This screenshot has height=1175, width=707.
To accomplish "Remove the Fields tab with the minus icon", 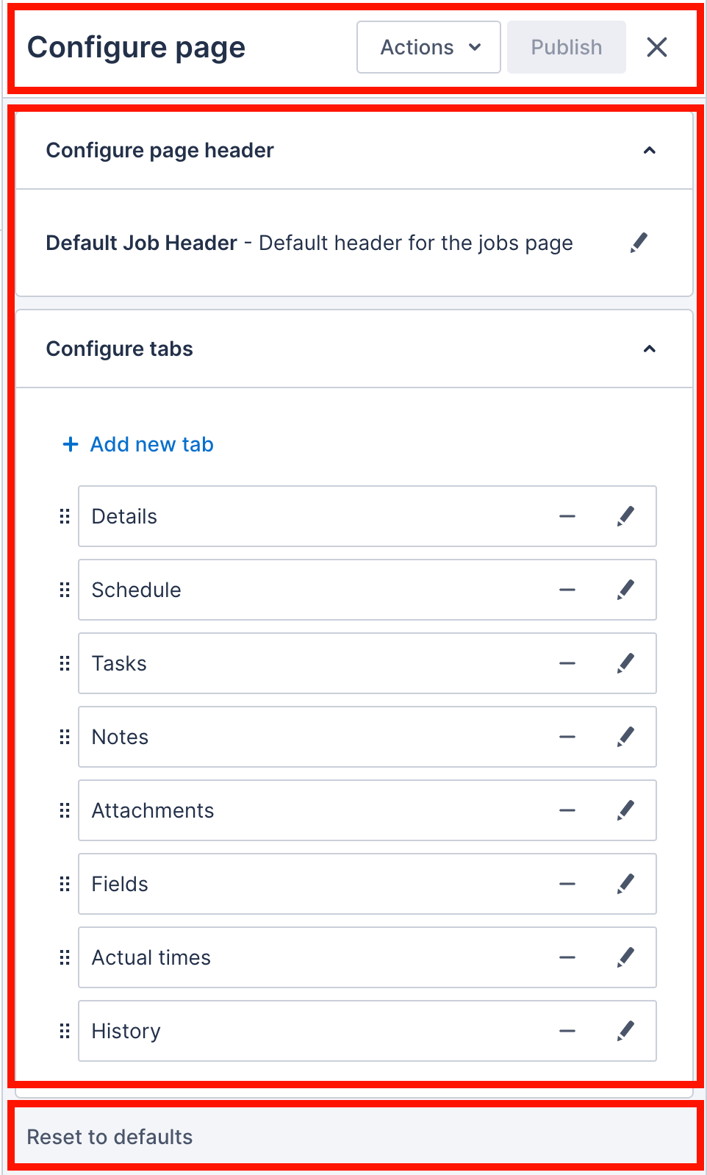I will [567, 884].
